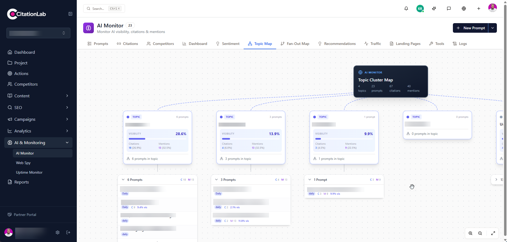Open the AI sparkles assistant icon
The image size is (507, 242).
coord(434,9)
